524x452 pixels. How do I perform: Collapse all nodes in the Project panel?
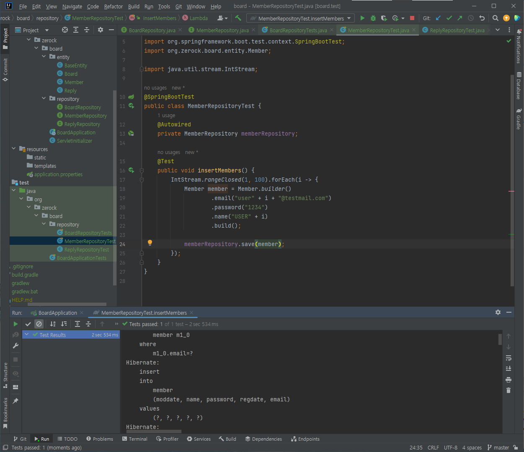click(87, 30)
